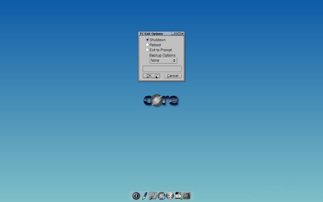Screen dimensions: 323x202
Task: Open the Mount Tool disk icon
Action: [x=178, y=196]
